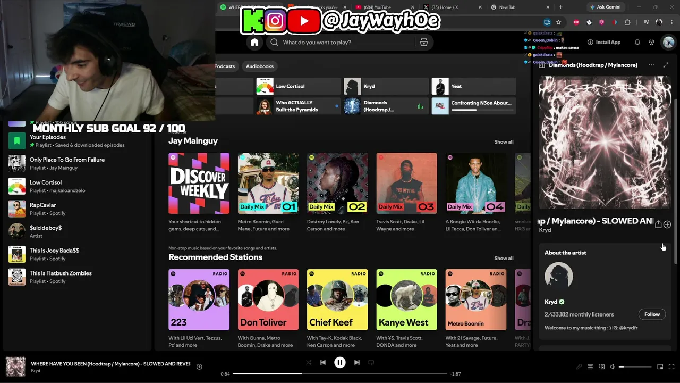The image size is (680, 383).
Task: Open the What's New notifications bell
Action: 637,43
